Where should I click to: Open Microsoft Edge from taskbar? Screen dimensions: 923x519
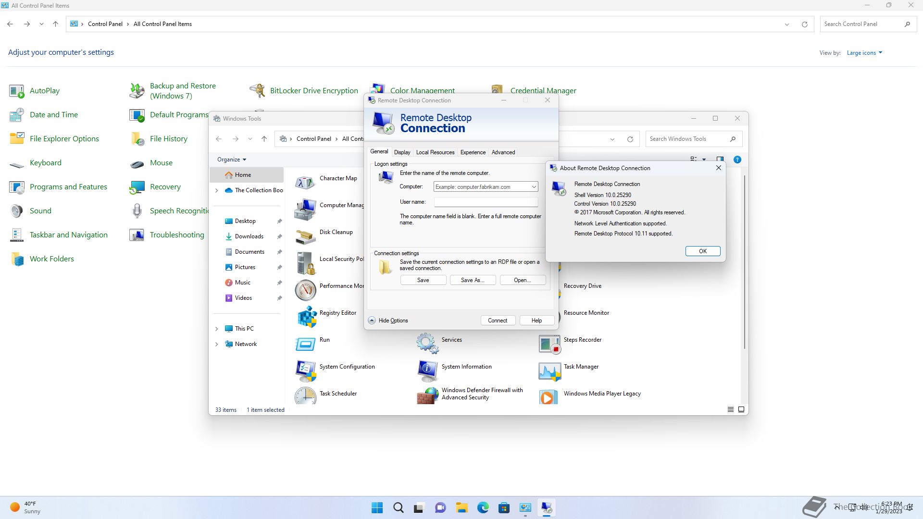(x=483, y=507)
